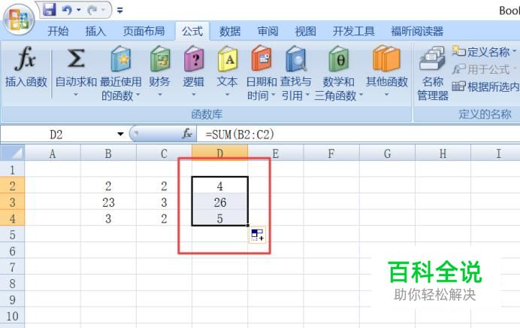Open the Auto Fill Options button
Viewport: 520px width, 328px height.
coord(257,235)
